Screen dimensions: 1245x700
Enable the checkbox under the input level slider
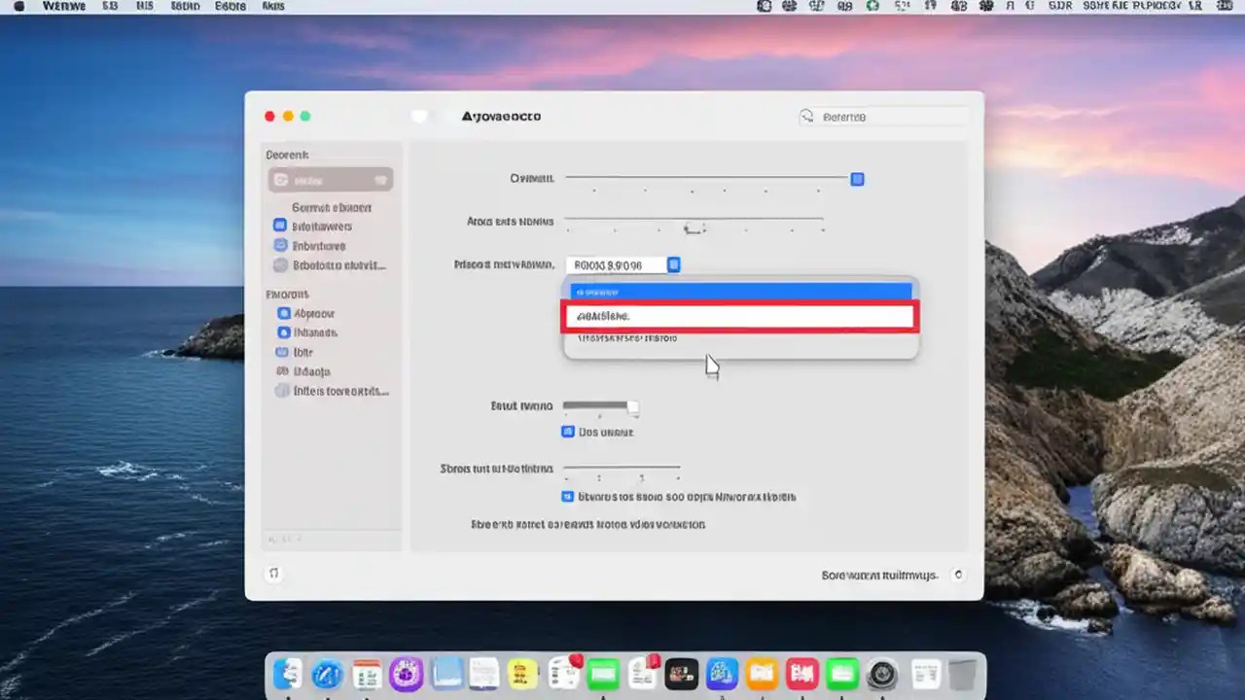coord(568,432)
